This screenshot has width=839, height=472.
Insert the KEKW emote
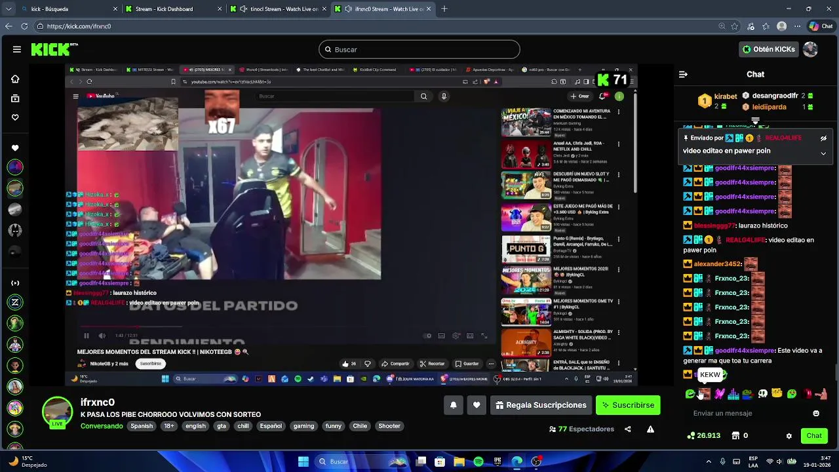(x=705, y=394)
